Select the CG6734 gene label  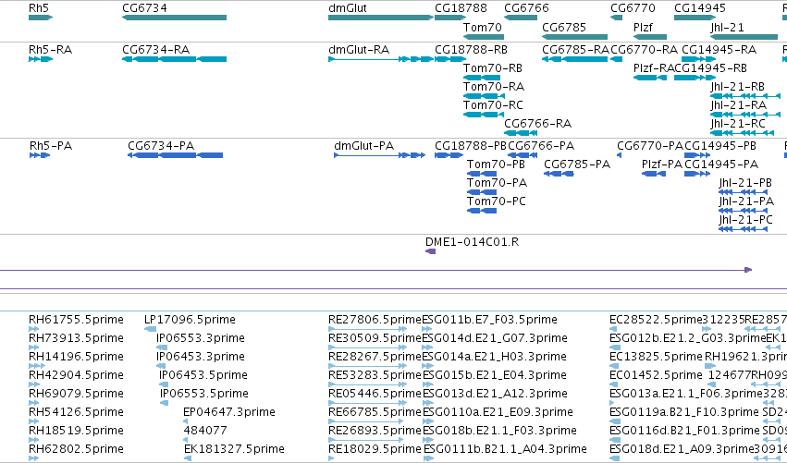(144, 8)
